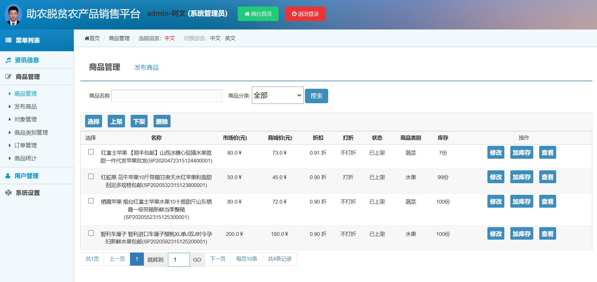The height and width of the screenshot is (282, 597).
Task: Click 修改 for 红蛇果 row
Action: click(496, 177)
